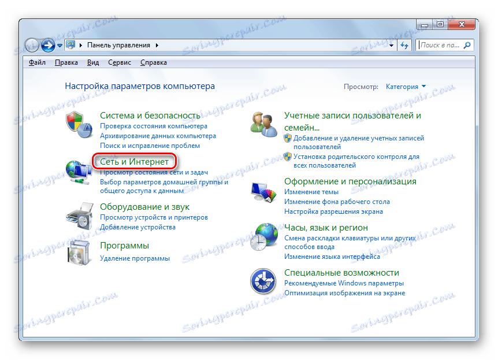Expand arrow after Панель управления breadcrumb

[157, 46]
